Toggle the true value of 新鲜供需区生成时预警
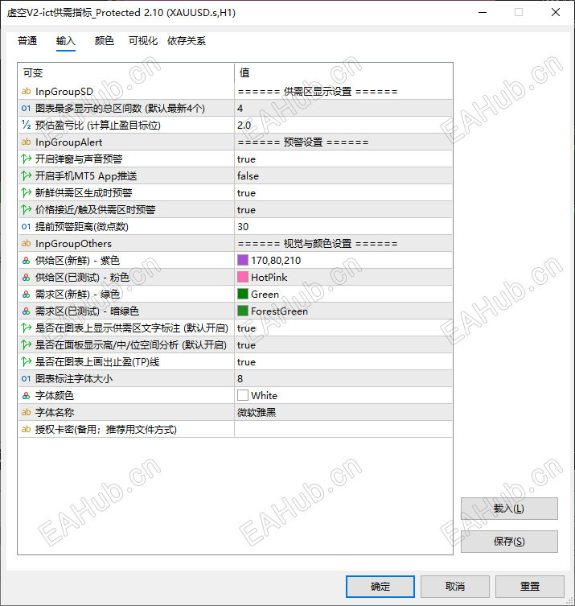Viewport: 575px width, 606px height. 343,193
